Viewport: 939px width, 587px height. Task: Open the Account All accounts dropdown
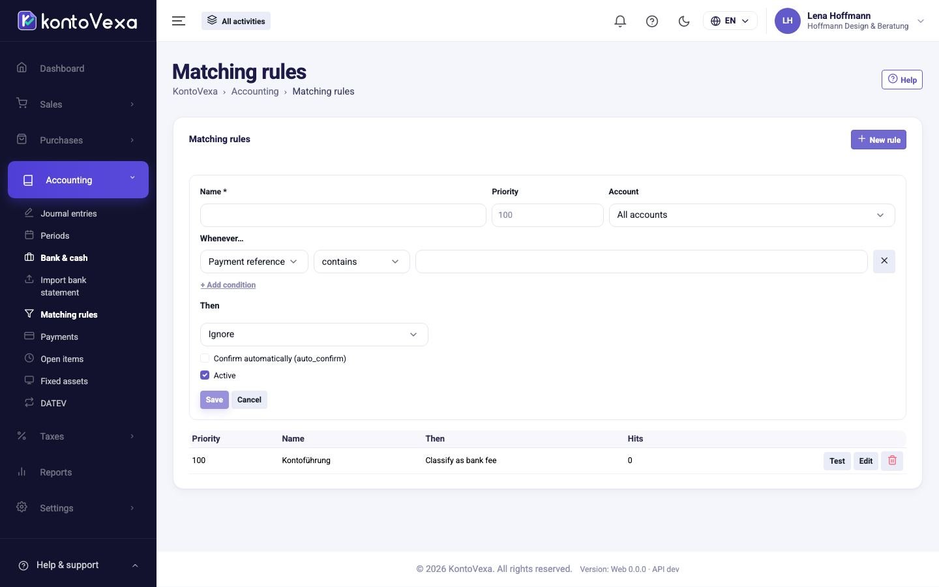click(x=752, y=215)
